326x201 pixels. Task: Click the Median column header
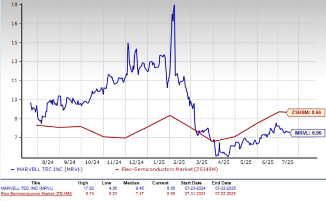tap(131, 183)
